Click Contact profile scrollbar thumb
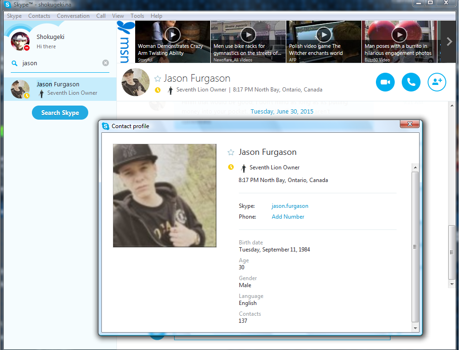459x350 pixels. tap(415, 247)
